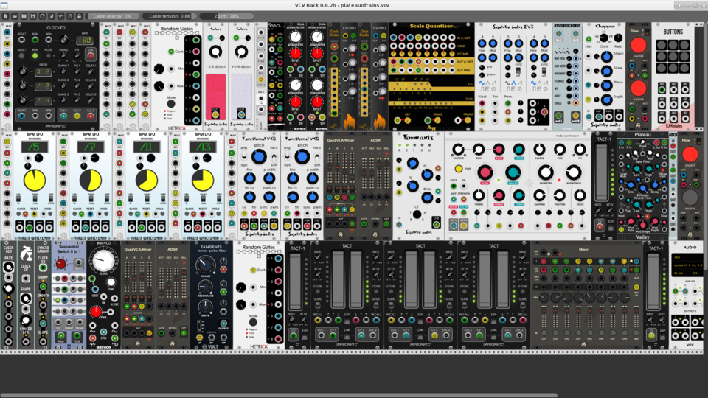Screen dimensions: 708x398
Task: Toggle the power meter icon
Action: [70, 16]
